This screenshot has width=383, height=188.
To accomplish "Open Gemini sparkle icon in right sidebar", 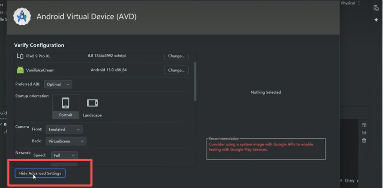I will 376,20.
